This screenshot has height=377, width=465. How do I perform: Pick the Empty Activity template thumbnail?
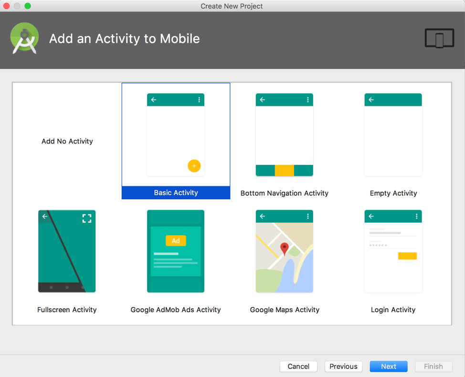393,135
